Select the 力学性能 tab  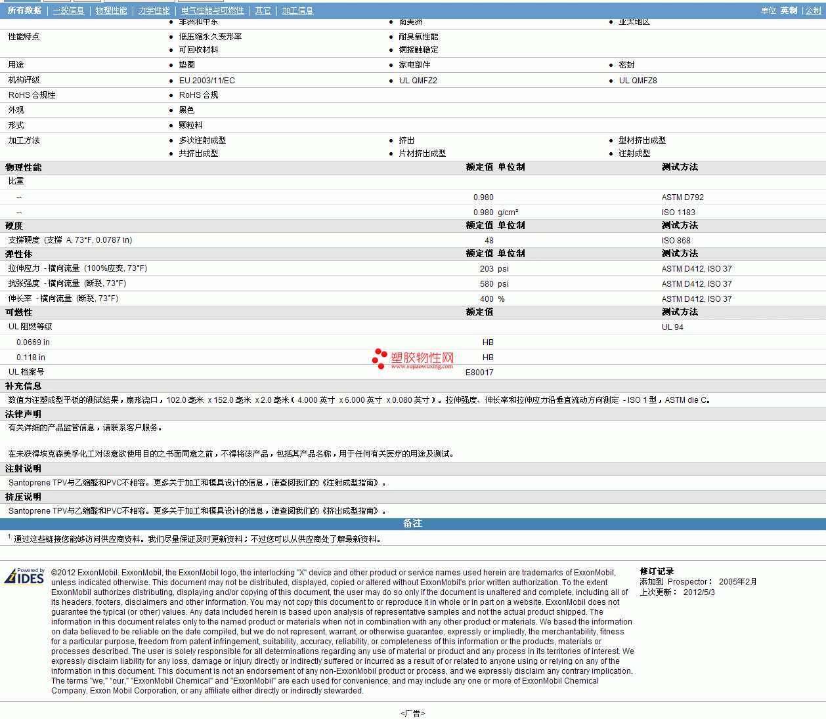pos(154,10)
